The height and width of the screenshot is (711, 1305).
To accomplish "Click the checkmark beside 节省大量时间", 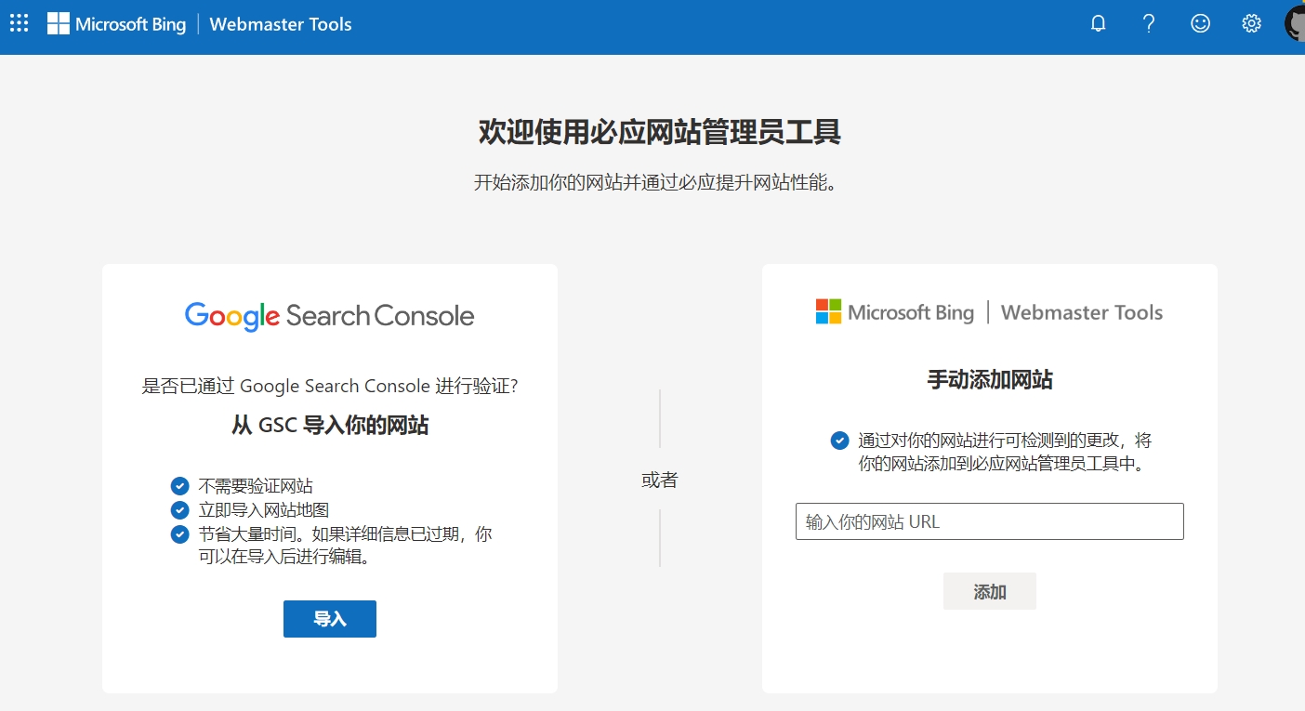I will click(x=179, y=534).
